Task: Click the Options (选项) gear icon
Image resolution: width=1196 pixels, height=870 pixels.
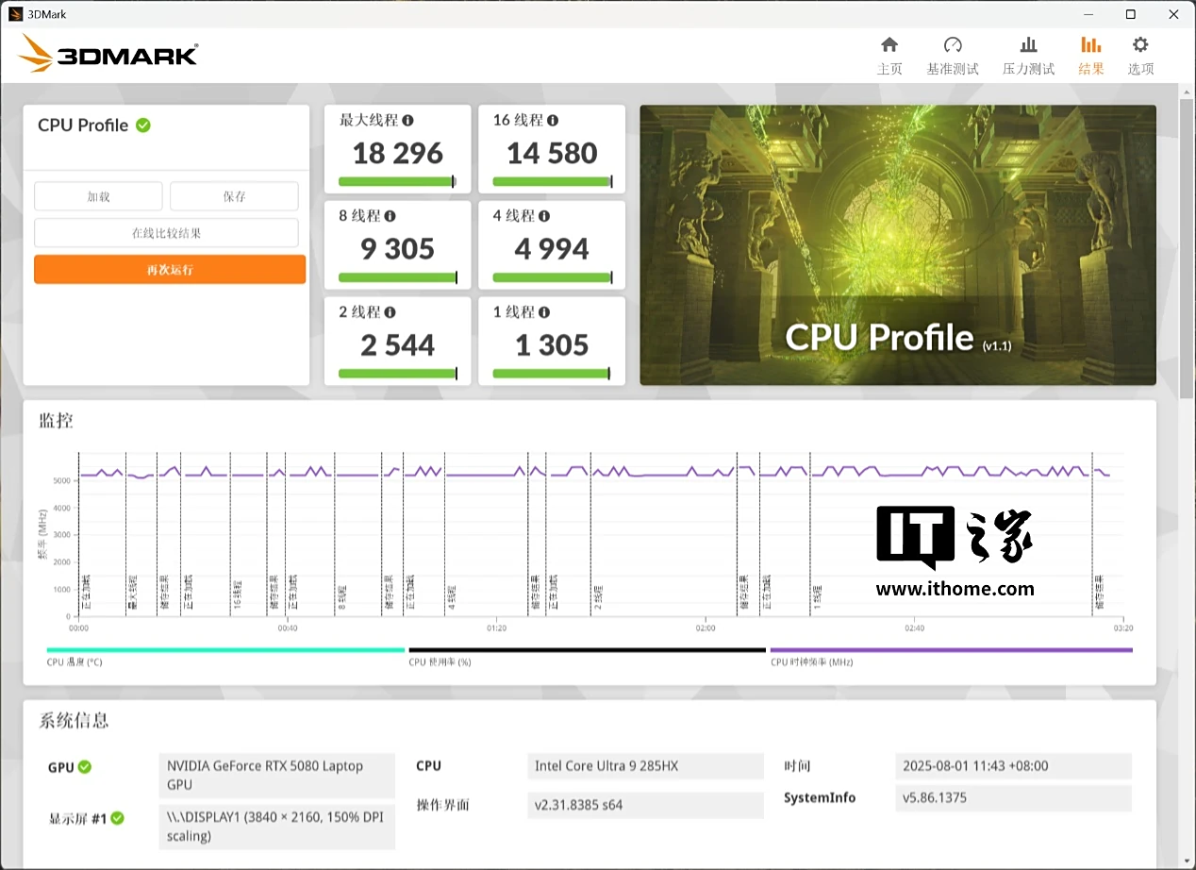Action: pyautogui.click(x=1140, y=45)
